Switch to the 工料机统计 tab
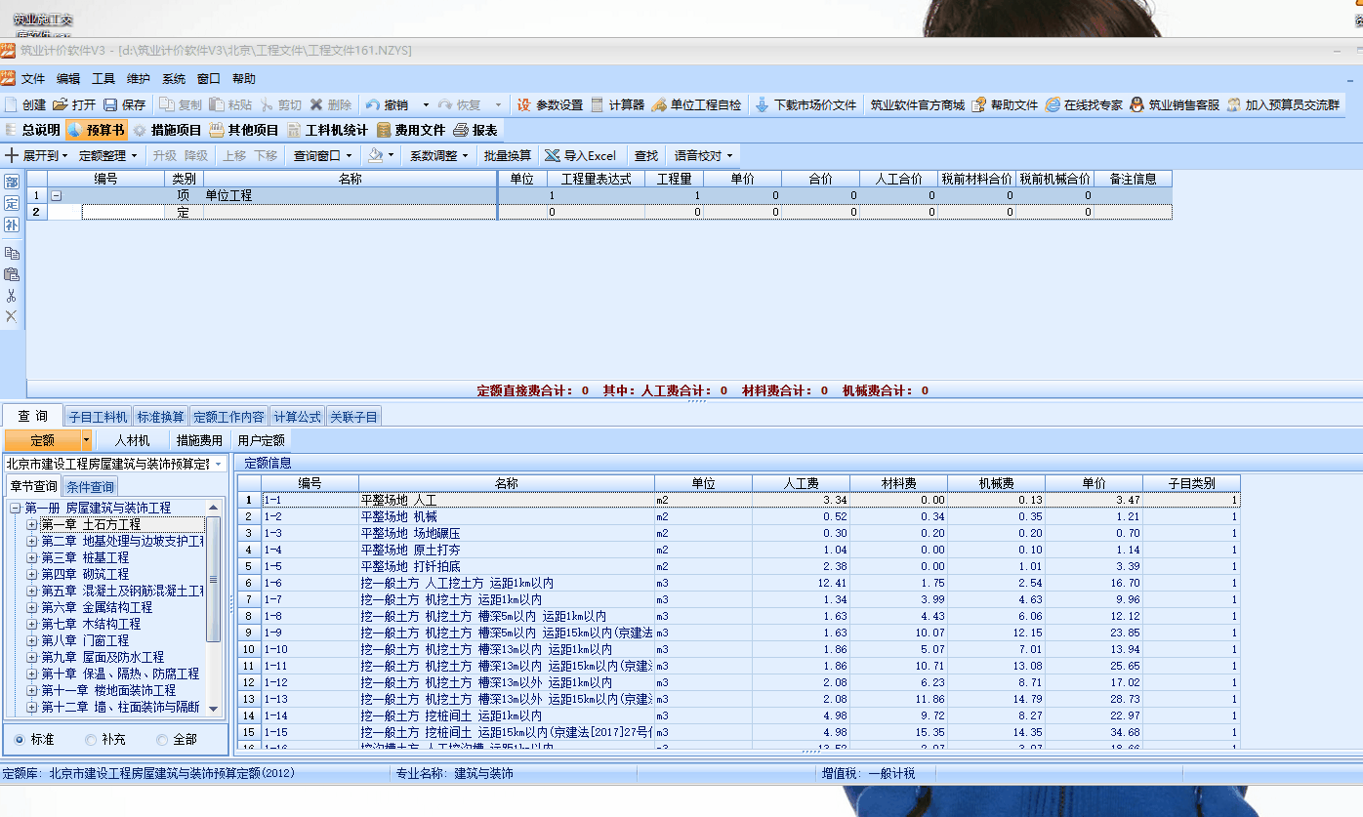Image resolution: width=1363 pixels, height=817 pixels. pyautogui.click(x=327, y=130)
